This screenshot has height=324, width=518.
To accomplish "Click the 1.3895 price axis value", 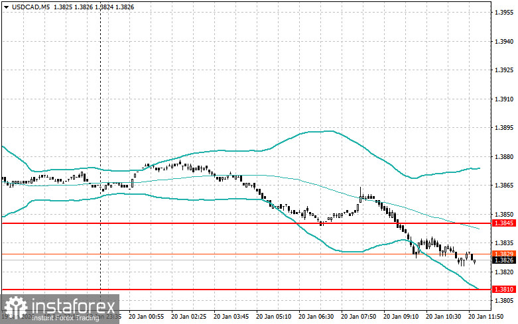I will point(504,128).
